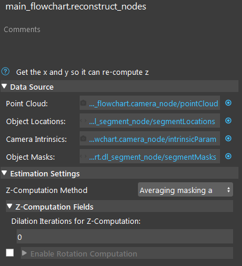Image resolution: width=242 pixels, height=266 pixels.
Task: Click angle brackets icon in Object Locations field
Action: [x=83, y=121]
